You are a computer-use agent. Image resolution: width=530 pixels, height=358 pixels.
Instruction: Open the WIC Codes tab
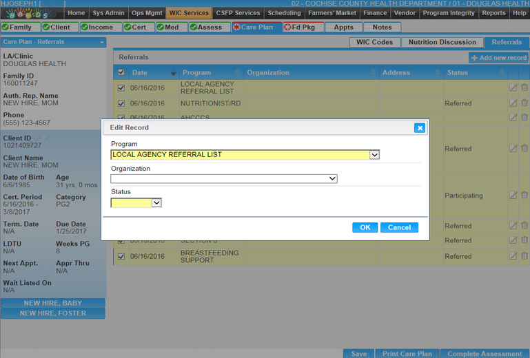(x=374, y=43)
